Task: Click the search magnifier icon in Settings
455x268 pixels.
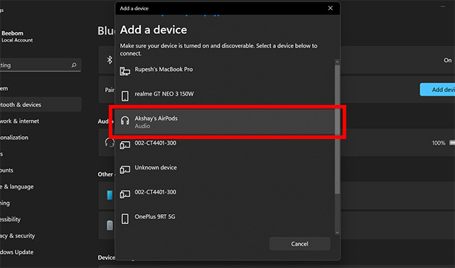Action: click(x=74, y=65)
